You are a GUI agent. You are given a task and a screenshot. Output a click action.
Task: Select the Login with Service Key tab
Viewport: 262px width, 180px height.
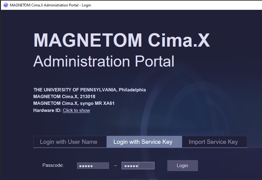click(144, 142)
